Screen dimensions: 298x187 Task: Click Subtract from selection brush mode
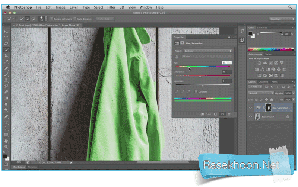click(x=34, y=19)
